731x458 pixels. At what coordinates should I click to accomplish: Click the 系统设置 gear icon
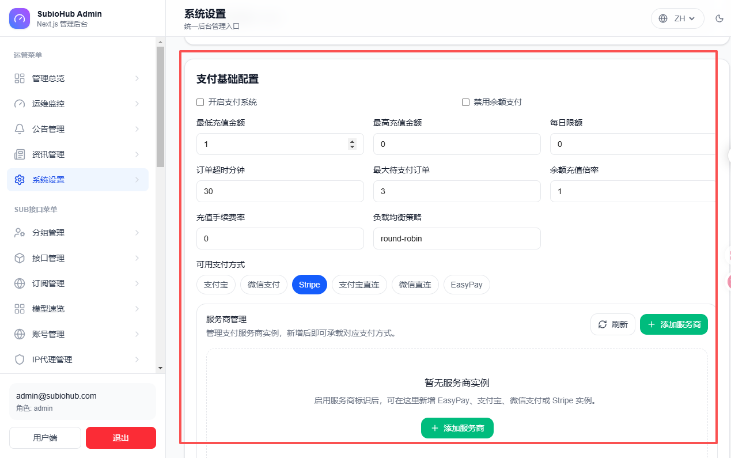click(20, 180)
